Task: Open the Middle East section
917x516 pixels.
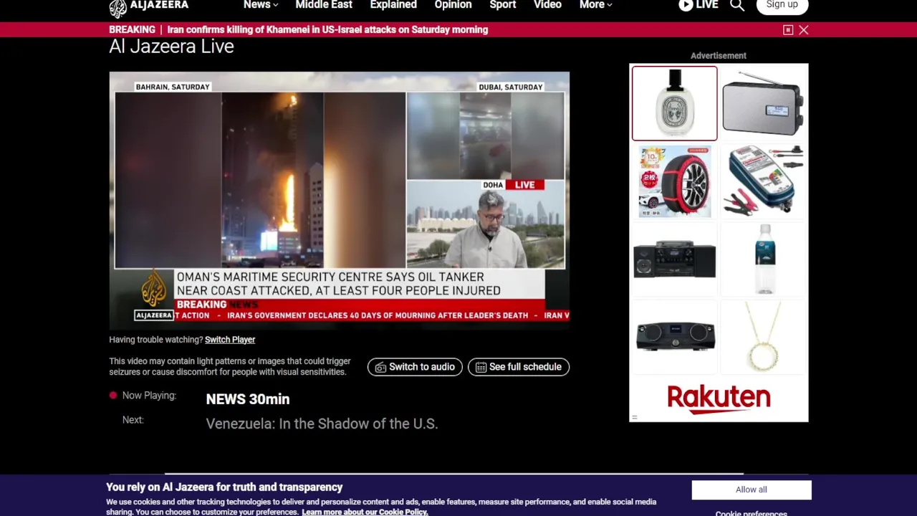Action: (324, 5)
